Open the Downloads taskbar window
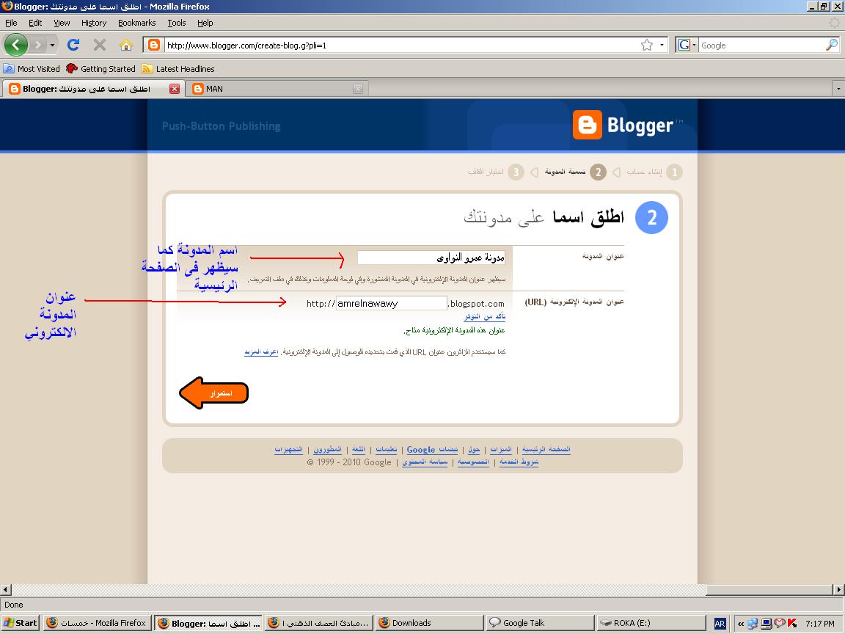The image size is (845, 634). click(430, 623)
